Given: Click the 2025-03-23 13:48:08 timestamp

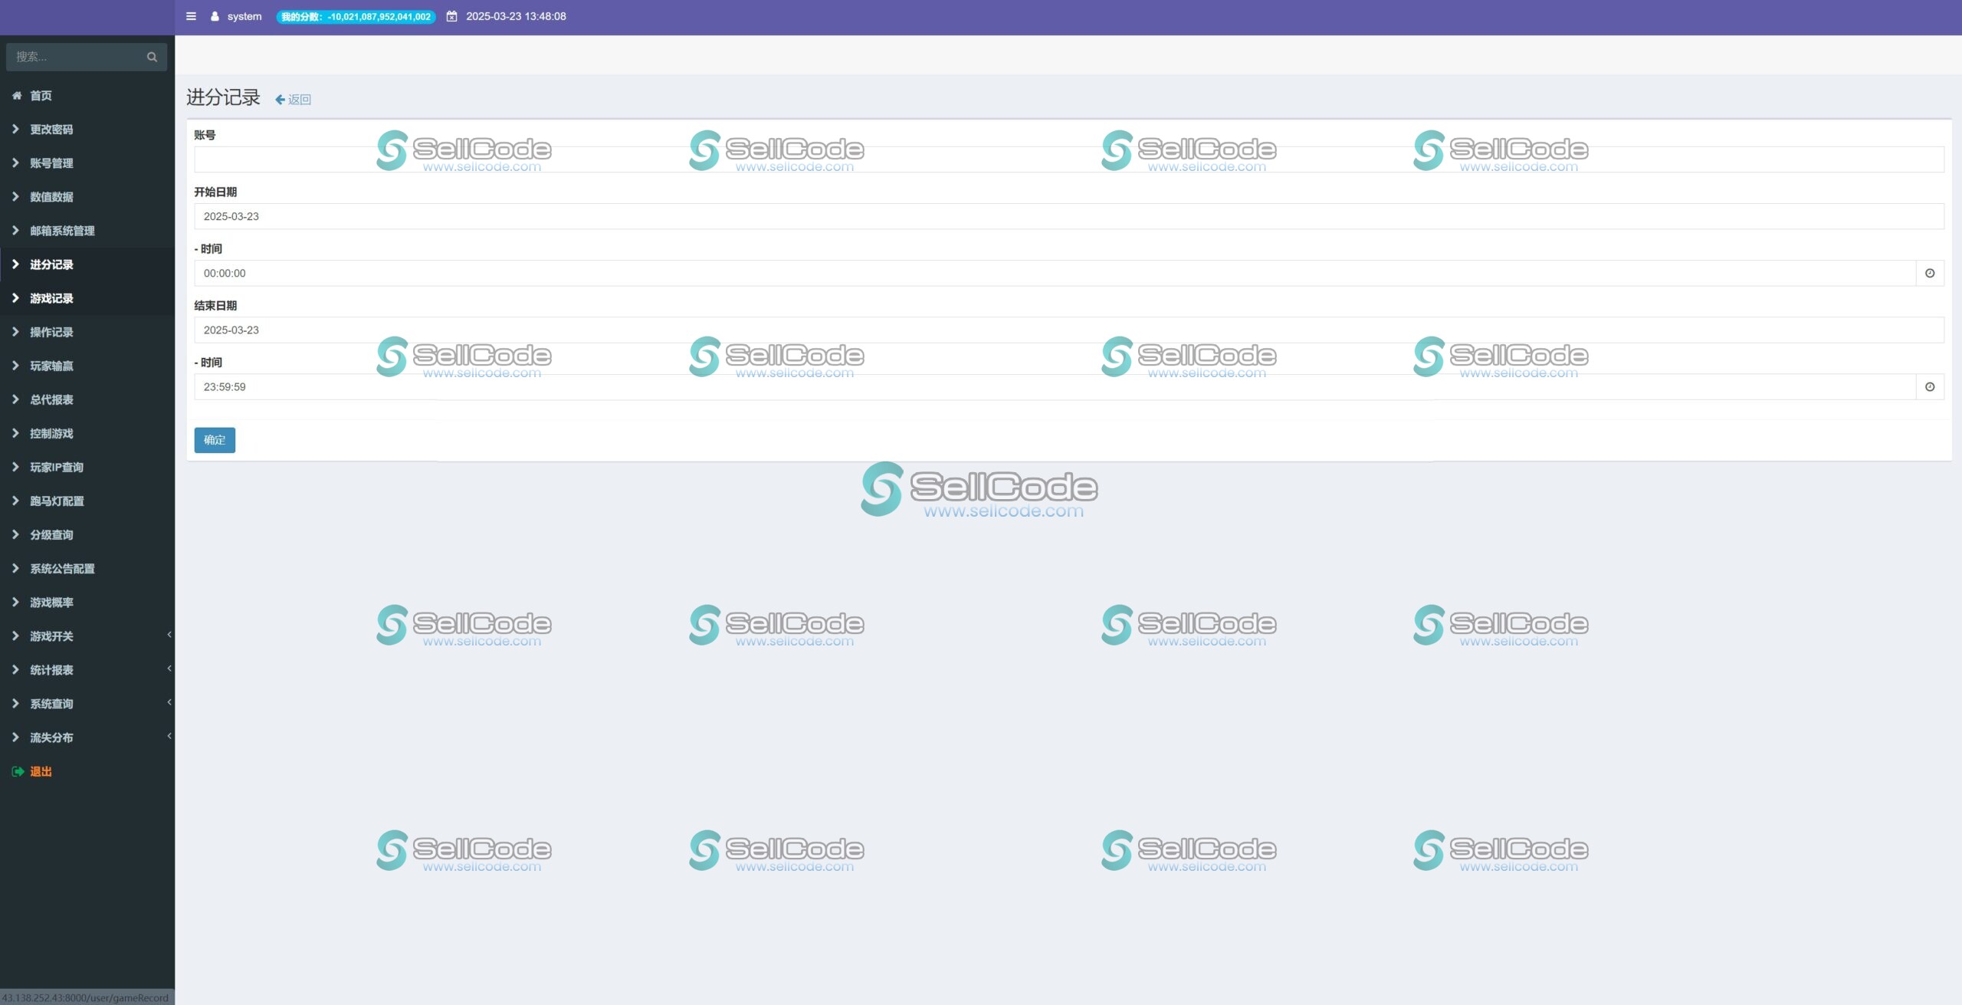Looking at the screenshot, I should pos(516,16).
